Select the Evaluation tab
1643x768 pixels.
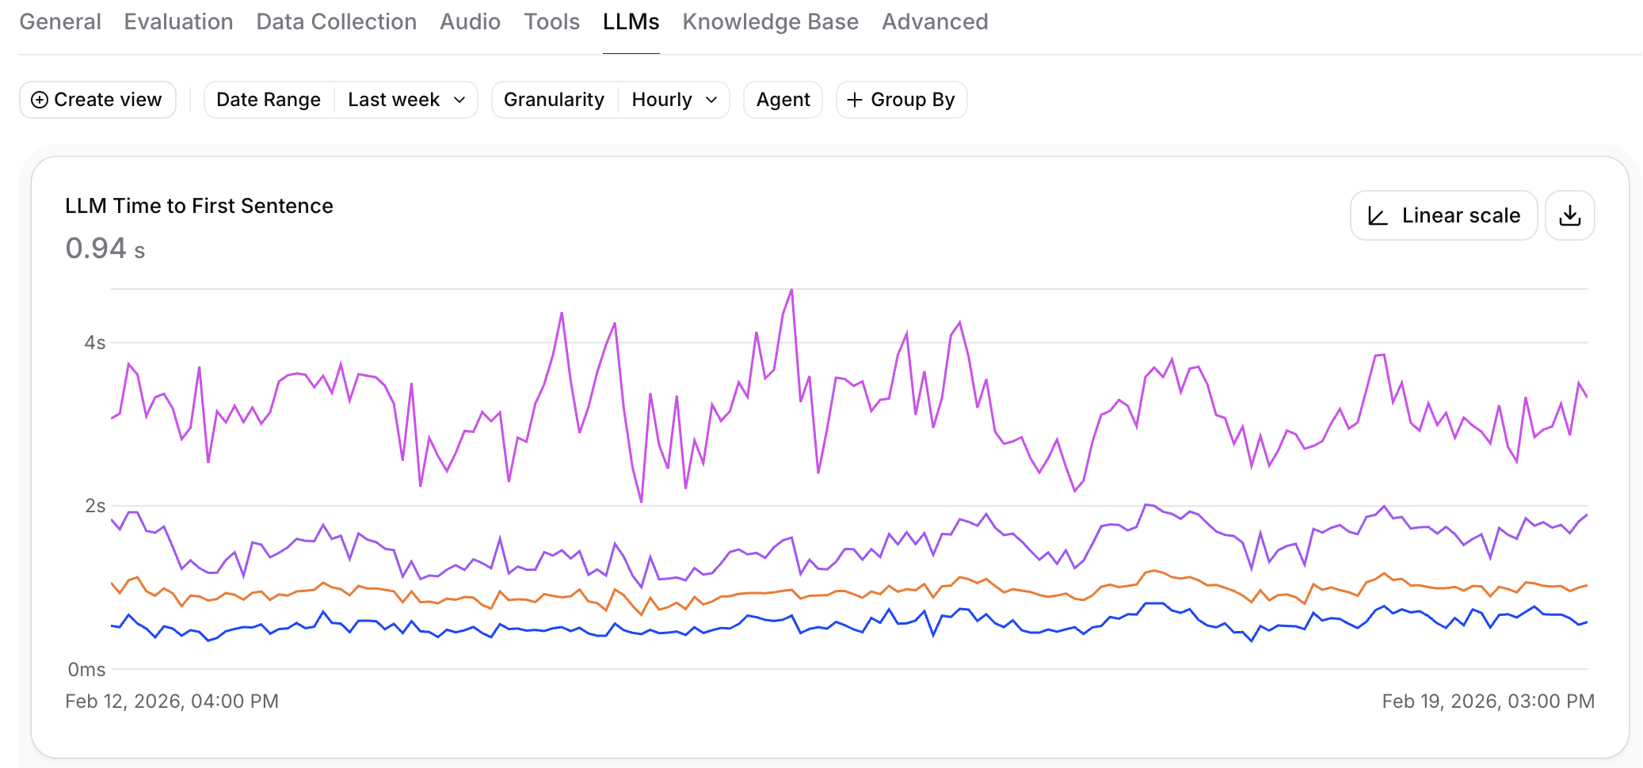click(x=177, y=21)
